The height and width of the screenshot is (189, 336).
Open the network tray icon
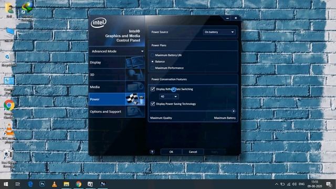pos(289,184)
